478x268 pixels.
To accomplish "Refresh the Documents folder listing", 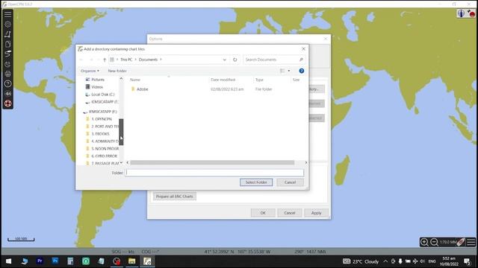I will pyautogui.click(x=235, y=60).
